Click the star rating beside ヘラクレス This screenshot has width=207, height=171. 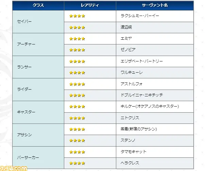77,163
